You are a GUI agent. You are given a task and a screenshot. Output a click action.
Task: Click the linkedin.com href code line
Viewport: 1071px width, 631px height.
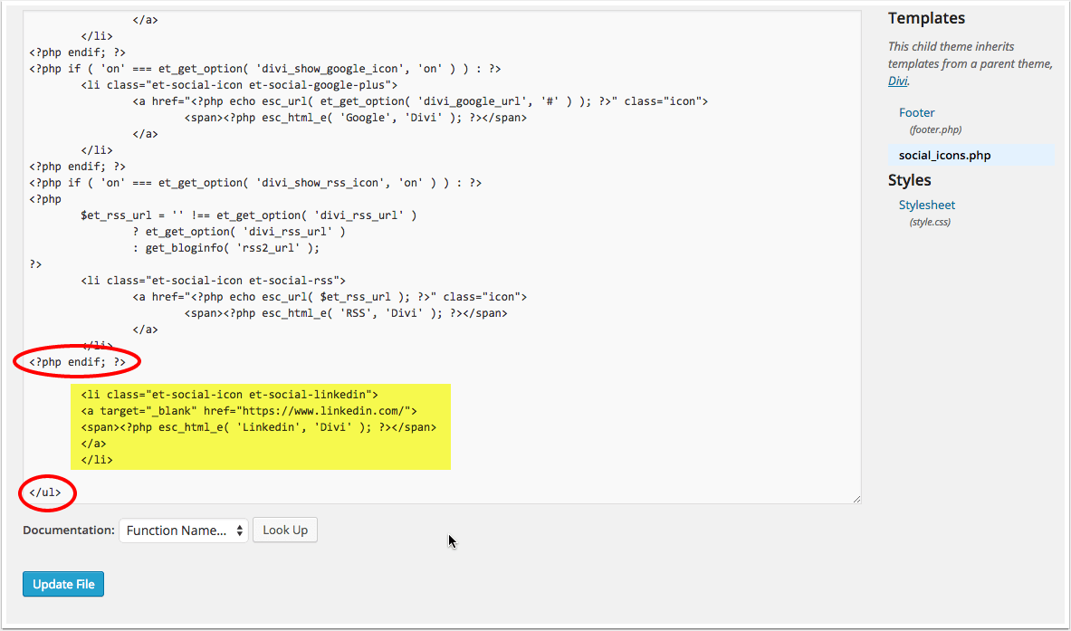coord(249,411)
